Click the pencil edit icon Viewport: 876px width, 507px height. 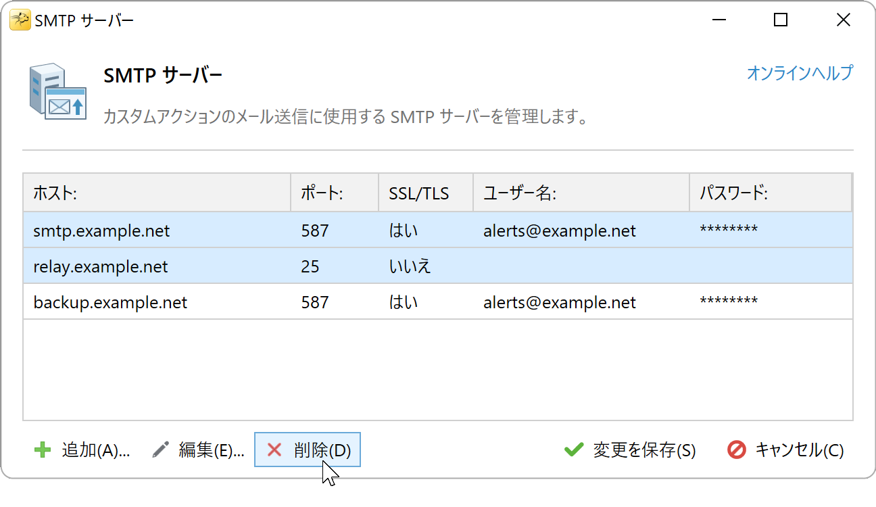pos(160,450)
